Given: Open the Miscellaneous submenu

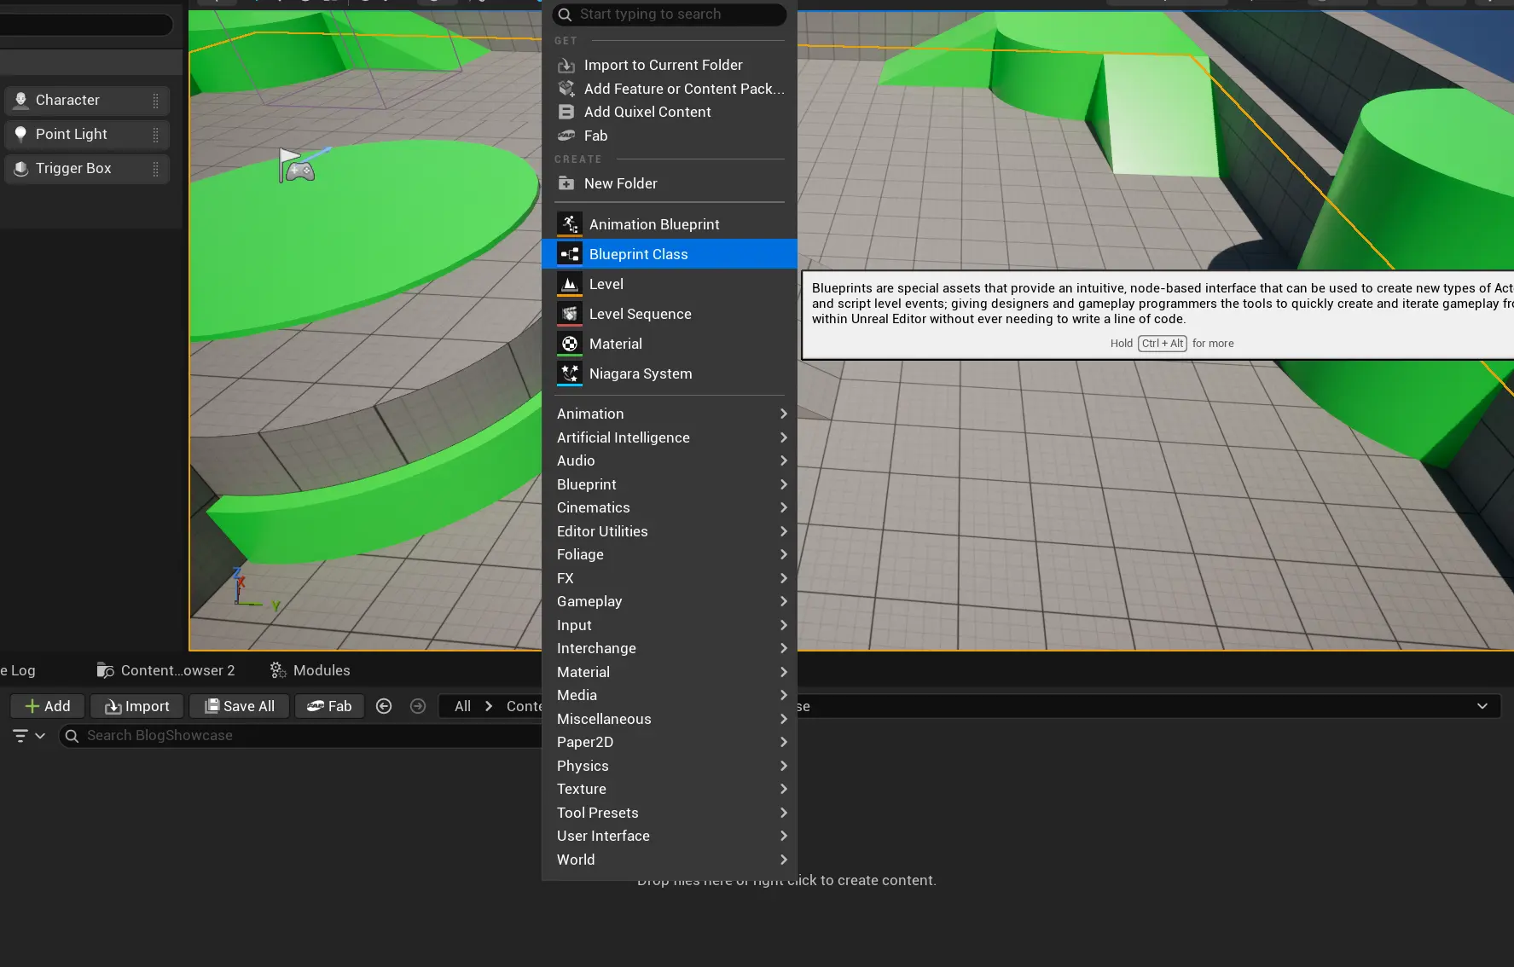Looking at the screenshot, I should point(670,719).
